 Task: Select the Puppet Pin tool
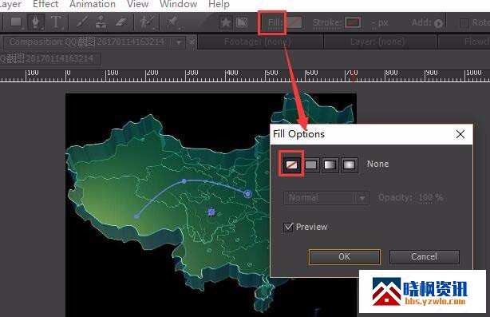(x=172, y=22)
